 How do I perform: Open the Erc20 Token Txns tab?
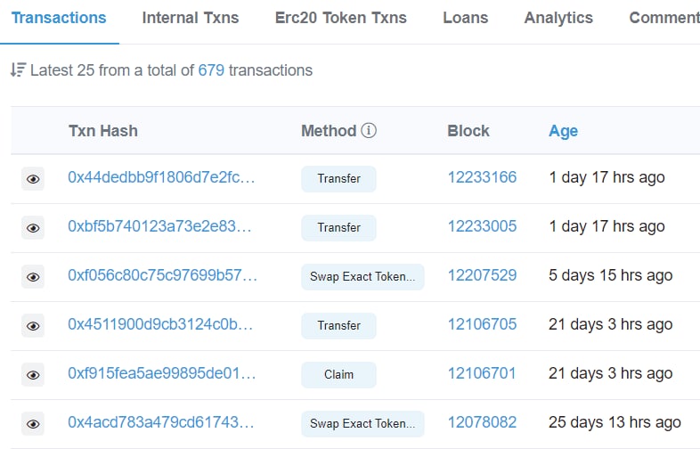point(340,18)
